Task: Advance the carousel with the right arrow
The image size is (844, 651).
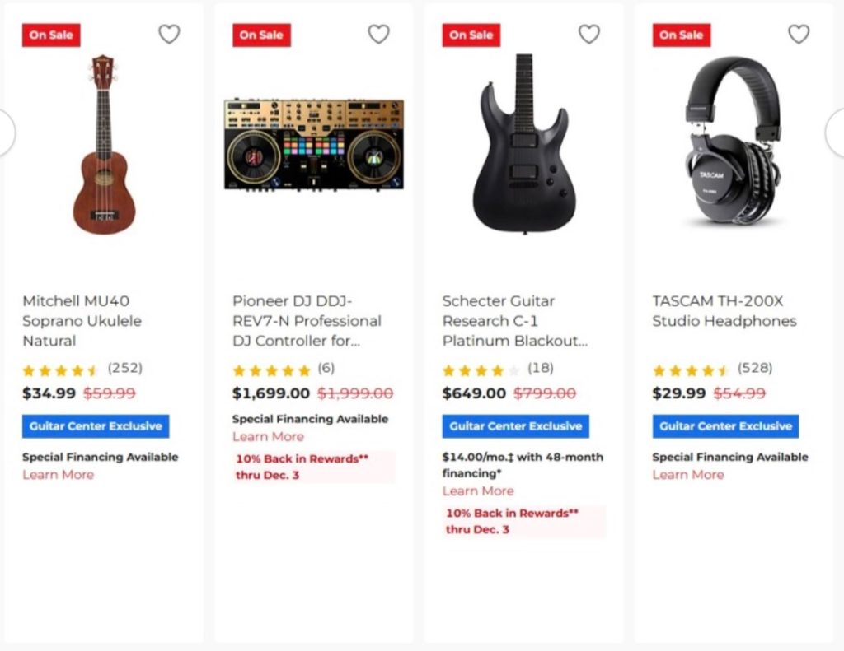Action: tap(838, 132)
